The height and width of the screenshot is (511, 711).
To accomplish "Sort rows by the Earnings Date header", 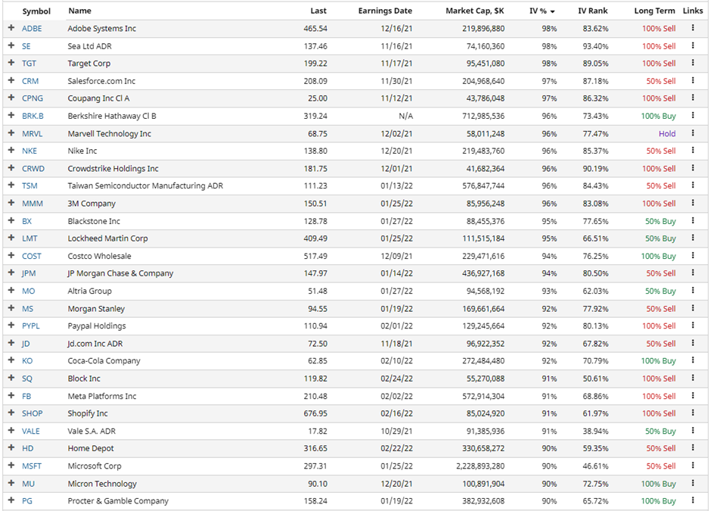I will [384, 11].
